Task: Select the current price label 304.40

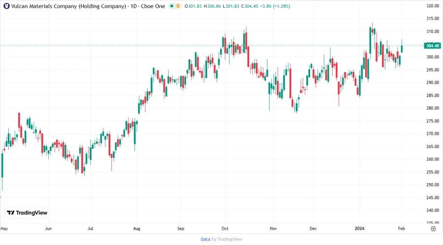Action: [x=432, y=45]
